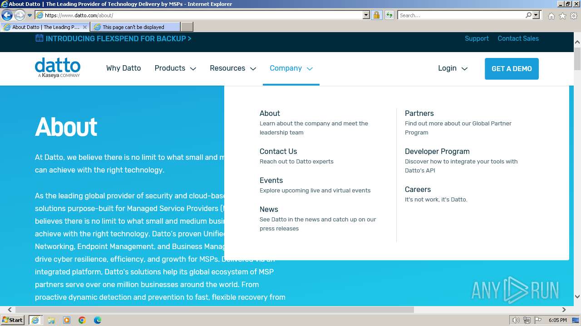
Task: Click the refresh page icon
Action: click(389, 15)
